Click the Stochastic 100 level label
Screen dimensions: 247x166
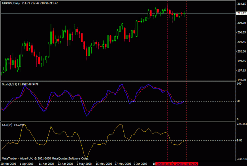239,84
